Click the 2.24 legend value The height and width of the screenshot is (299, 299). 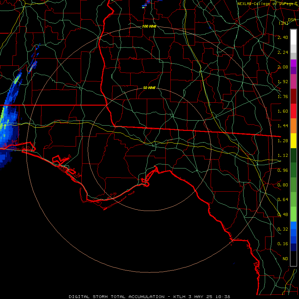coord(283,52)
